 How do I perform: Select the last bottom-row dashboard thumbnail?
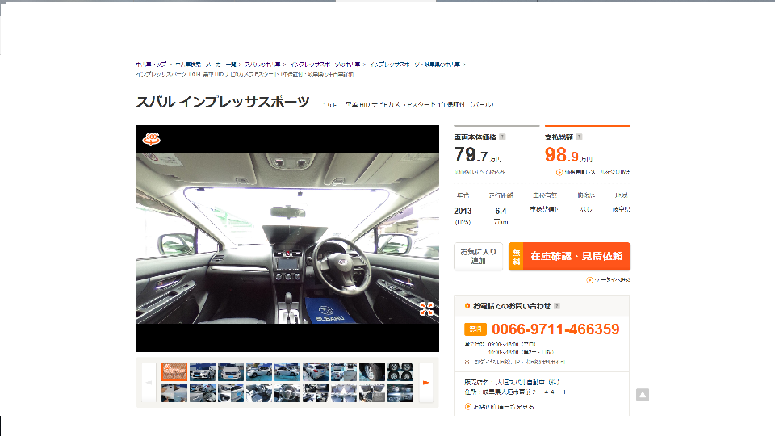coord(400,393)
